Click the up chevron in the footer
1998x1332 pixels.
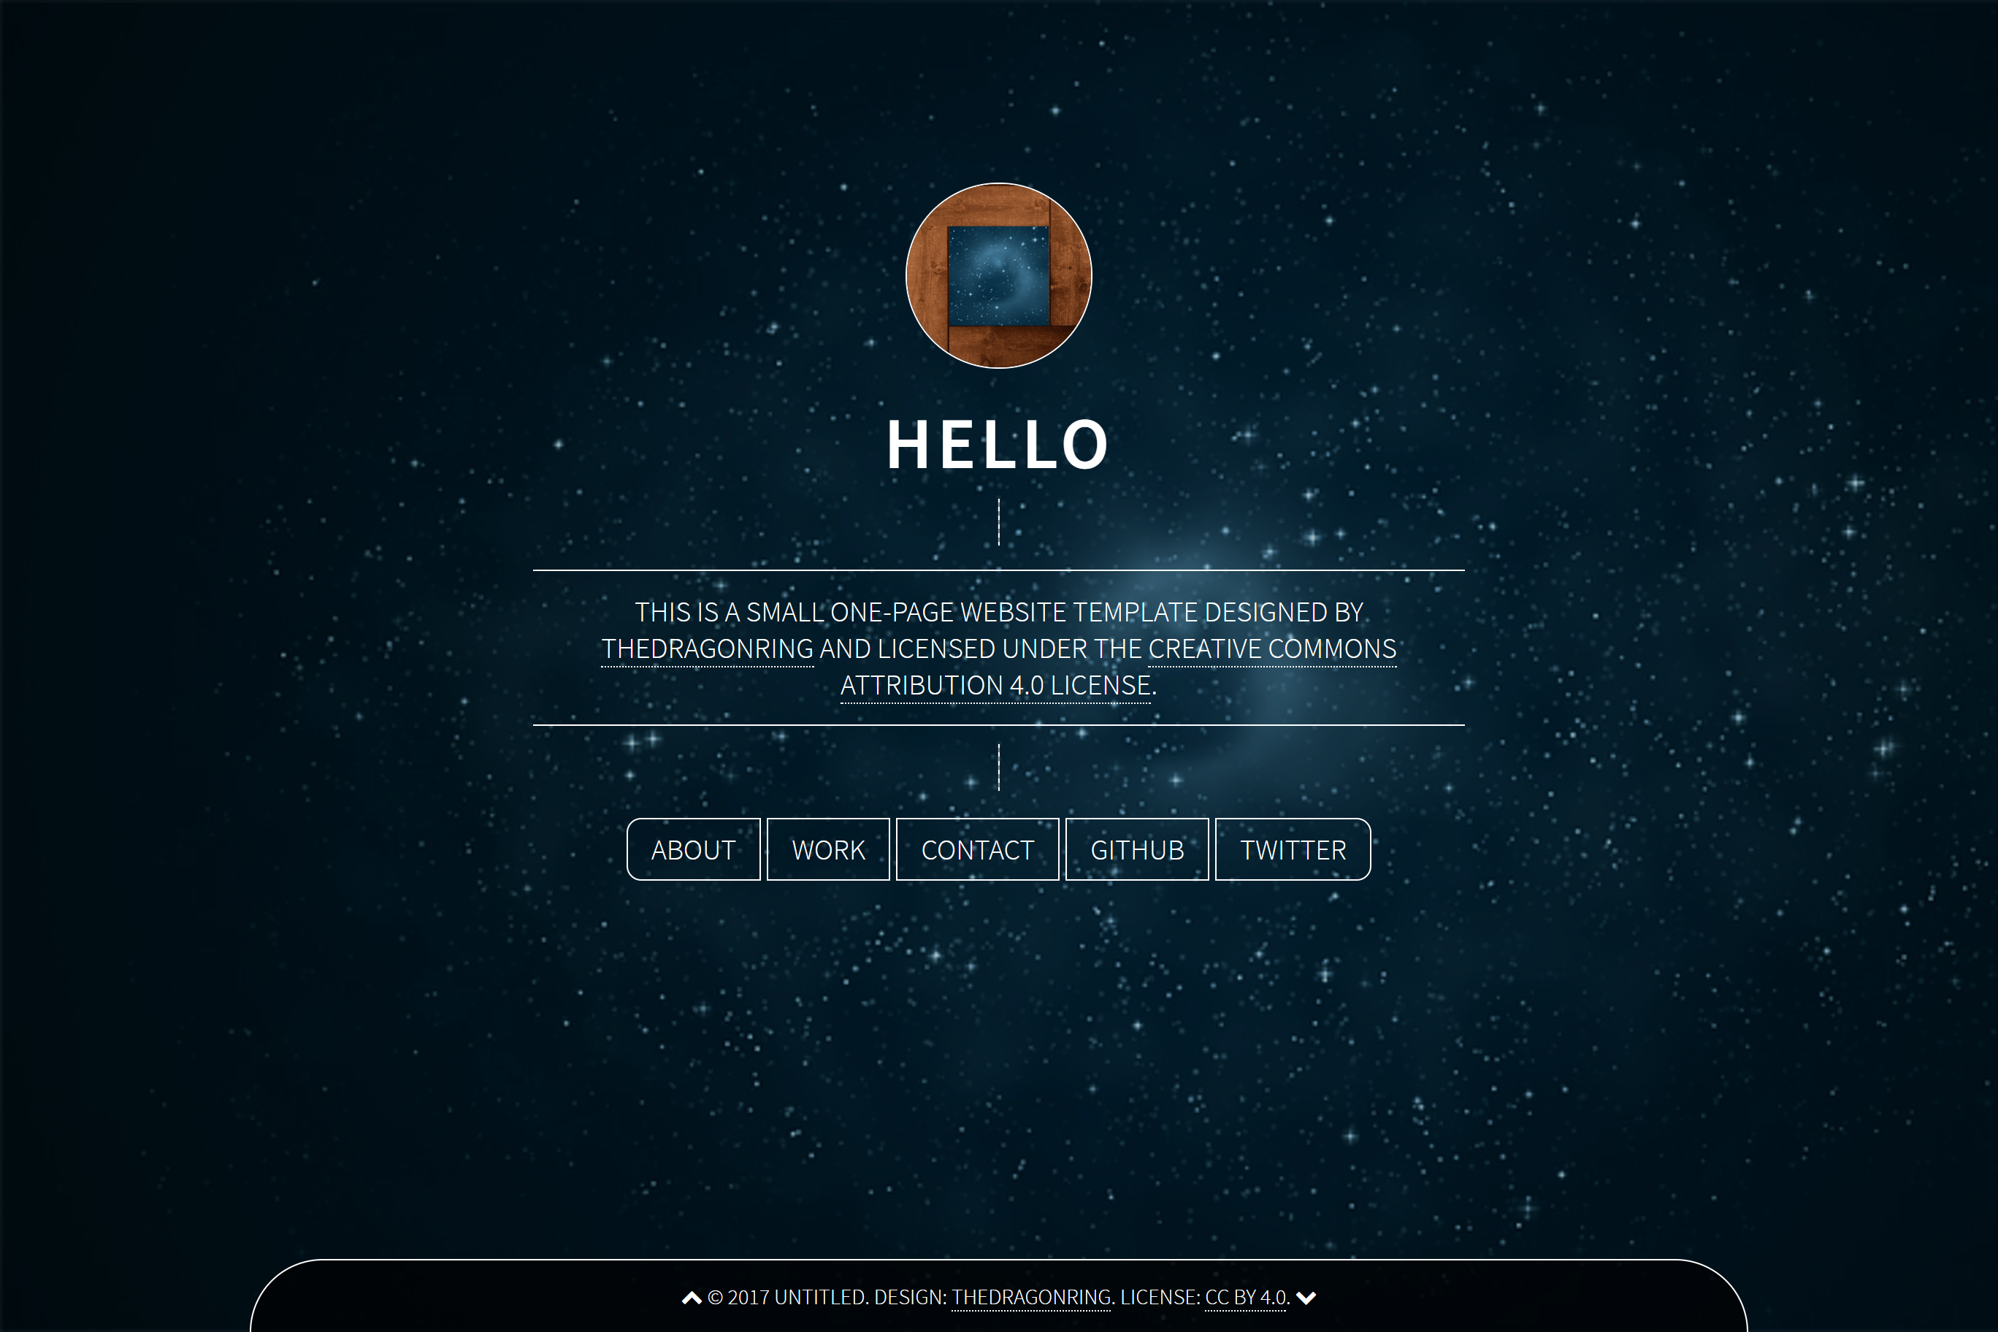(692, 1297)
